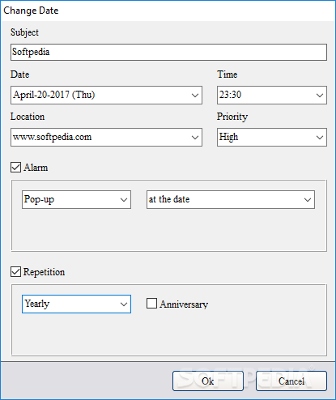This screenshot has height=400, width=336.
Task: Enable the Anniversary checkbox
Action: click(151, 303)
